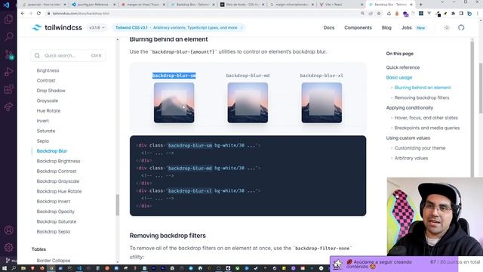Open the Backdrop Sepia sidebar page
This screenshot has height=272, width=483.
[54, 232]
